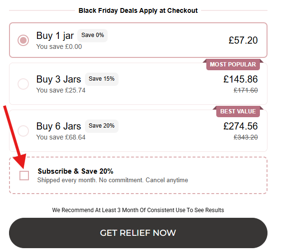Image resolution: width=295 pixels, height=251 pixels.
Task: Click the £57.20 price
Action: coord(243,40)
